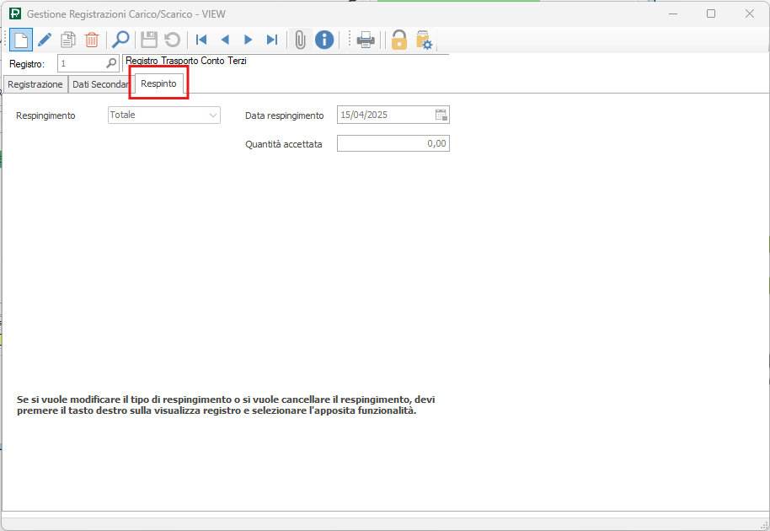The width and height of the screenshot is (770, 531).
Task: Jump to the first record
Action: (201, 40)
